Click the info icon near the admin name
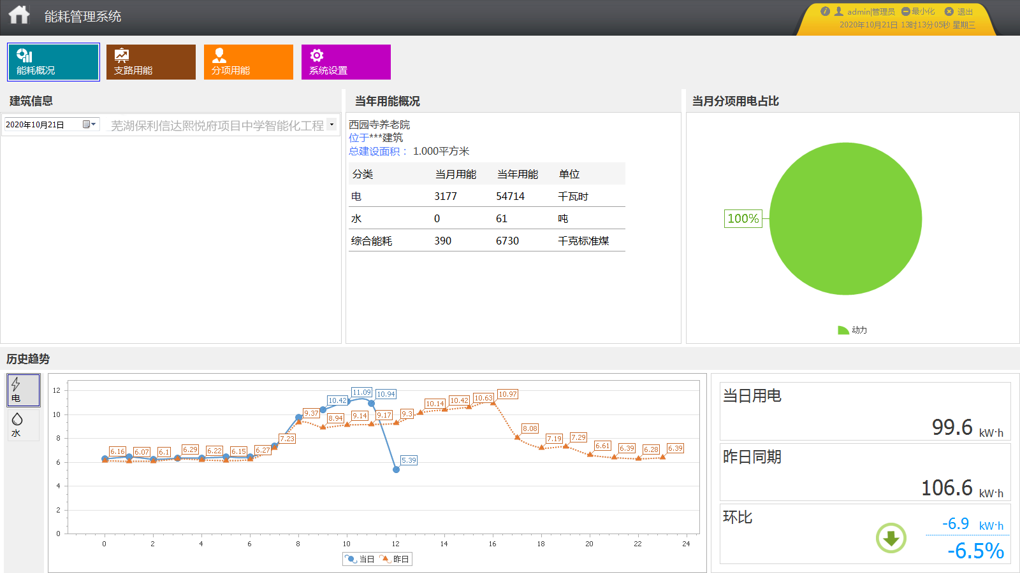Viewport: 1020px width, 573px height. pos(827,10)
